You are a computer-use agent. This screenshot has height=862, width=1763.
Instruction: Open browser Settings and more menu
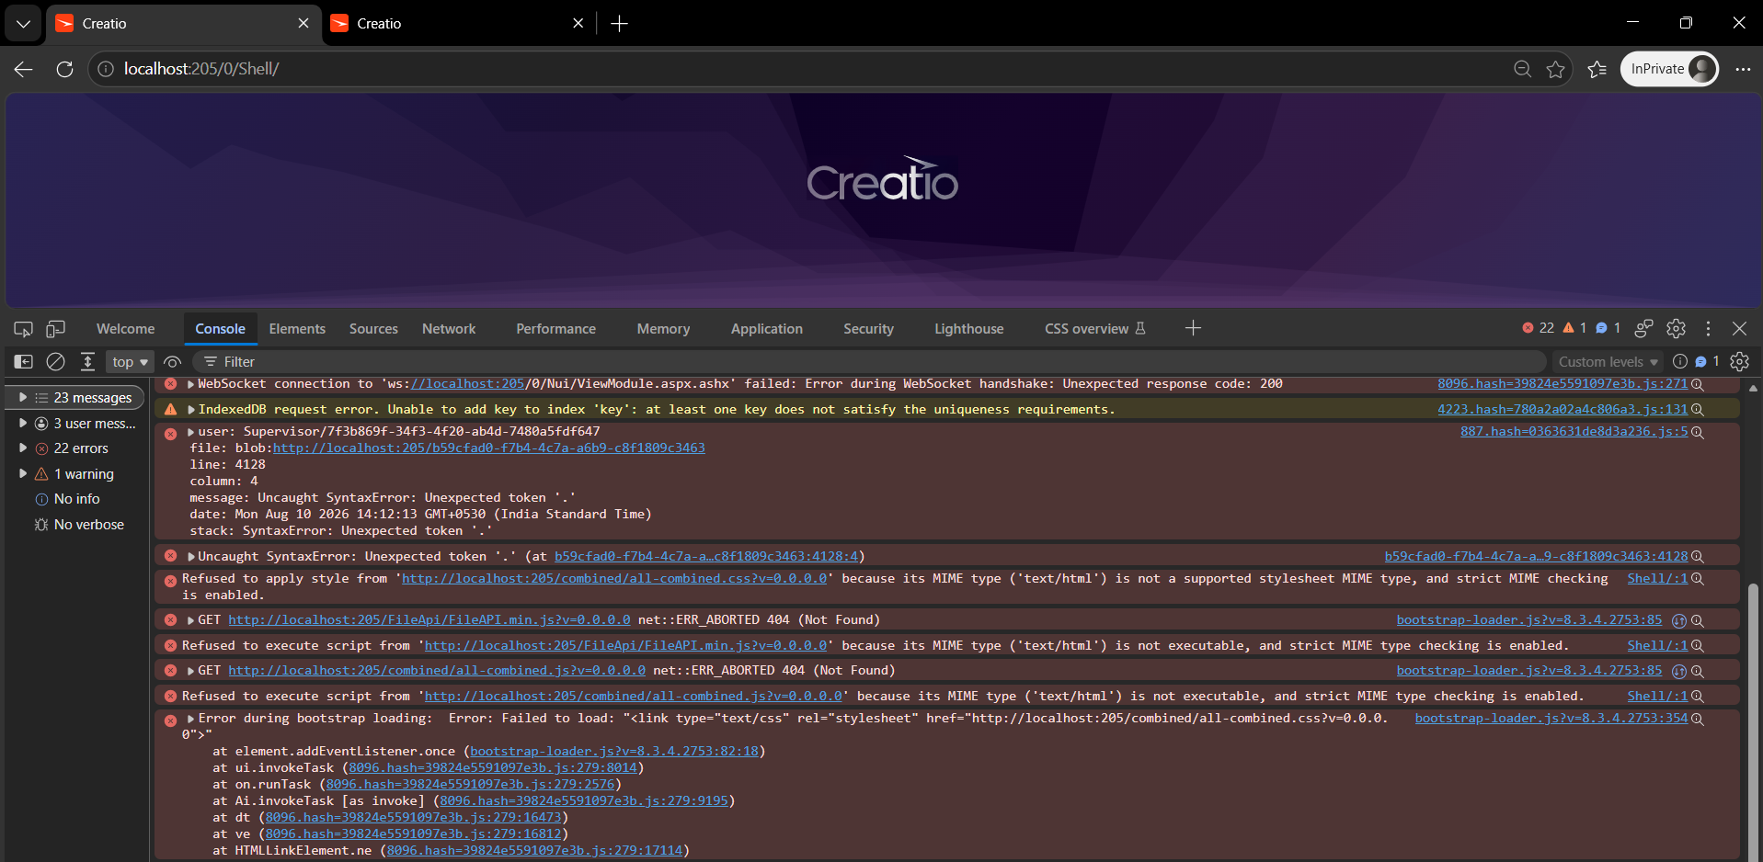[1743, 69]
